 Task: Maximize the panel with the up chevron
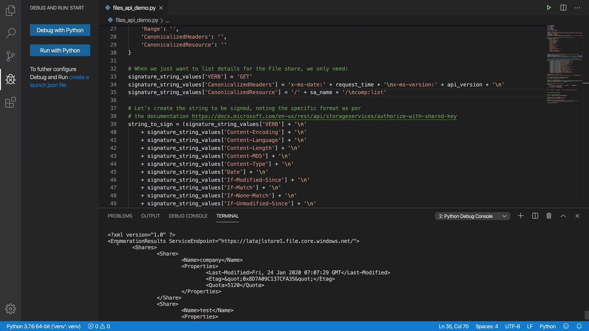point(563,216)
